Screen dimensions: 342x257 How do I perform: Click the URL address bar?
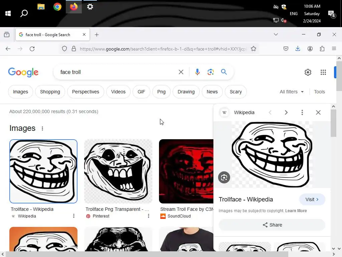pos(163,49)
